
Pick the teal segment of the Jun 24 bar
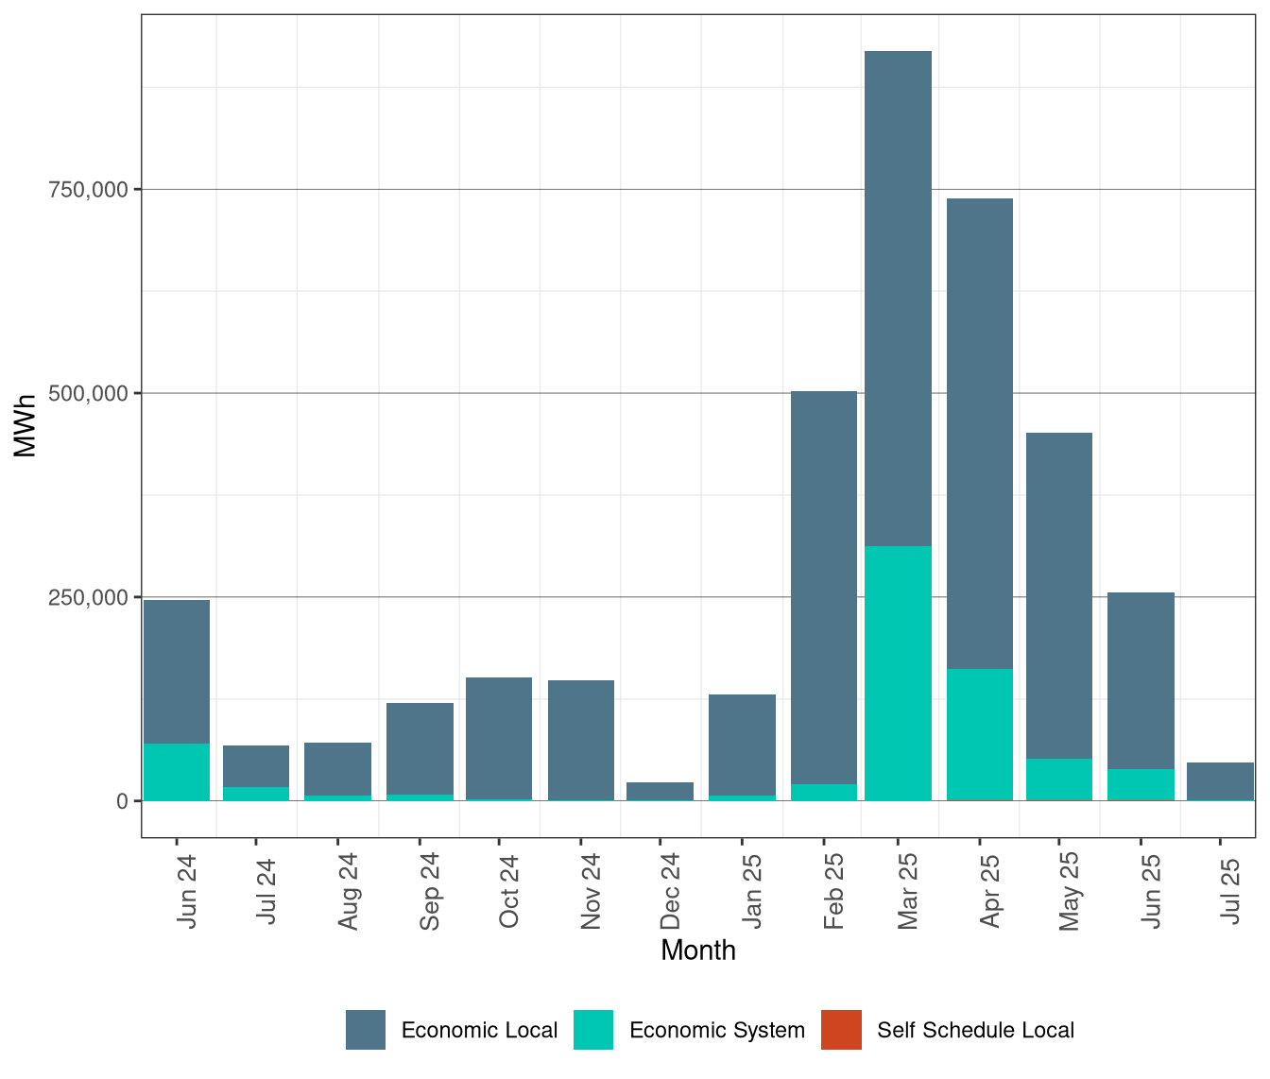point(177,772)
